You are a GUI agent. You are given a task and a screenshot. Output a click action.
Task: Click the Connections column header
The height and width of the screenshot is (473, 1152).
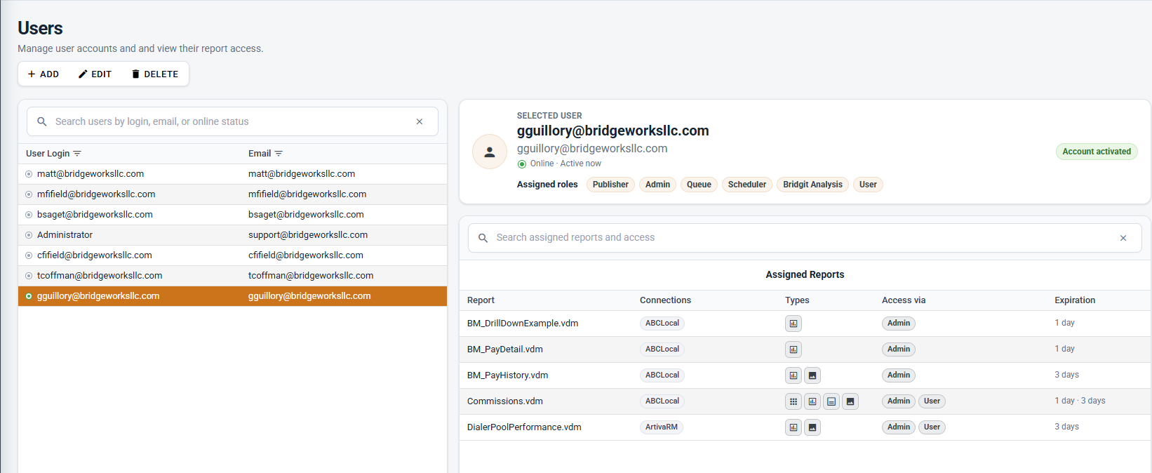[665, 300]
